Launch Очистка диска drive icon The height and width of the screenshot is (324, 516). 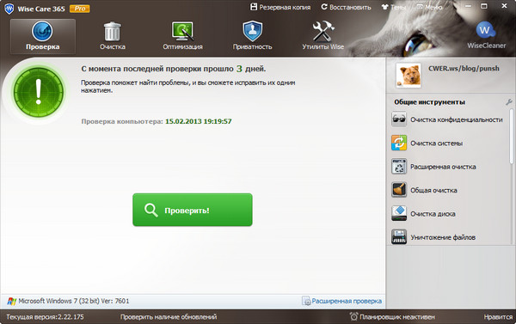(x=399, y=213)
